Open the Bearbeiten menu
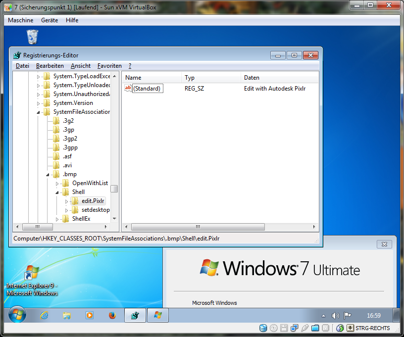Image resolution: width=404 pixels, height=337 pixels. pos(50,66)
